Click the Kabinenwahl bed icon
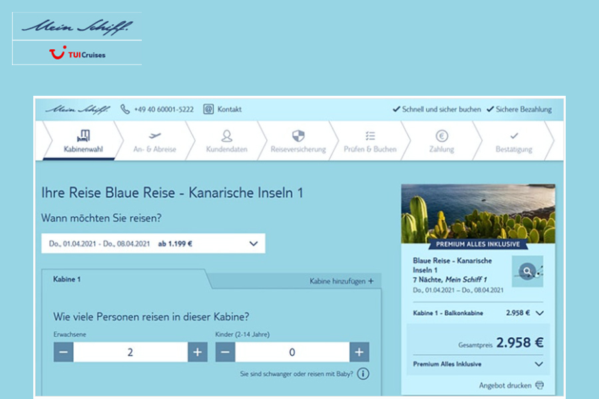The width and height of the screenshot is (599, 399). pyautogui.click(x=83, y=136)
